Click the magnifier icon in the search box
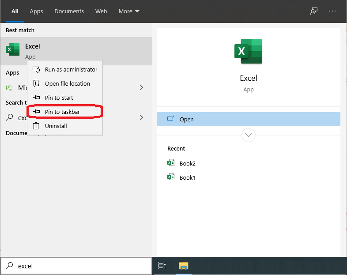347x275 pixels. pyautogui.click(x=9, y=265)
